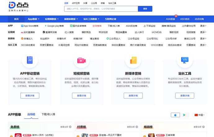Open ASA投放 in the top nav
The image size is (214, 137).
171,19
